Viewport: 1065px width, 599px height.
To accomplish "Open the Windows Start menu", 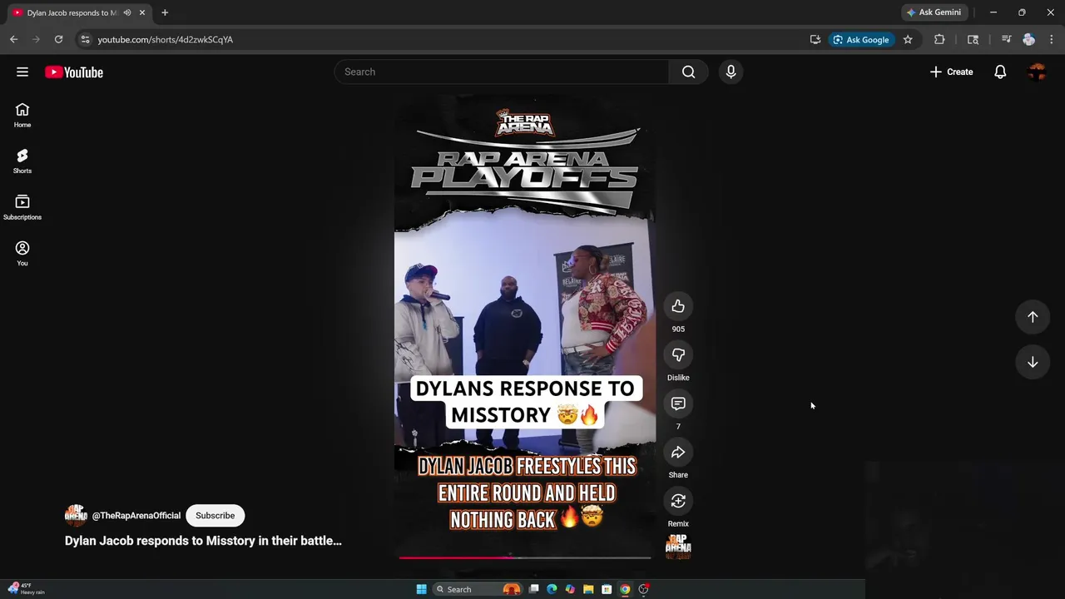I will (x=421, y=589).
